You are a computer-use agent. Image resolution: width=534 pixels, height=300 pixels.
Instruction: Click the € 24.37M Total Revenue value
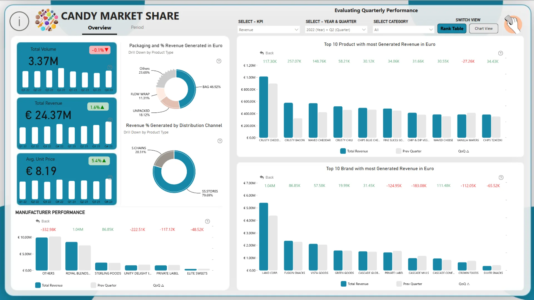(48, 115)
